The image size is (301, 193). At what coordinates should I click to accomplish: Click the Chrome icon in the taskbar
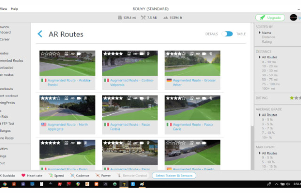point(5,184)
